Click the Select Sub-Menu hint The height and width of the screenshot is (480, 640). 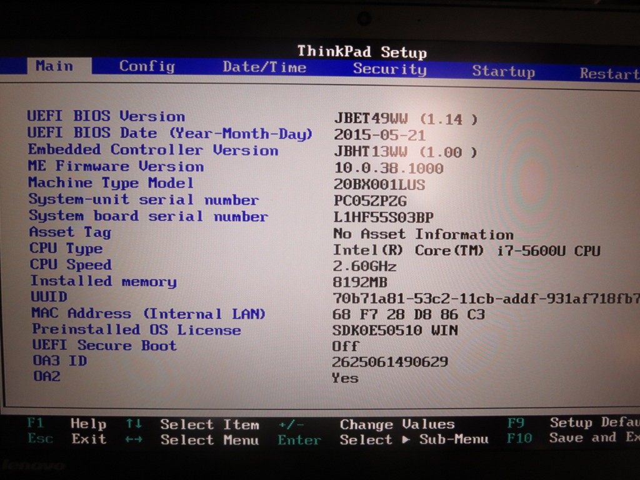(x=414, y=439)
